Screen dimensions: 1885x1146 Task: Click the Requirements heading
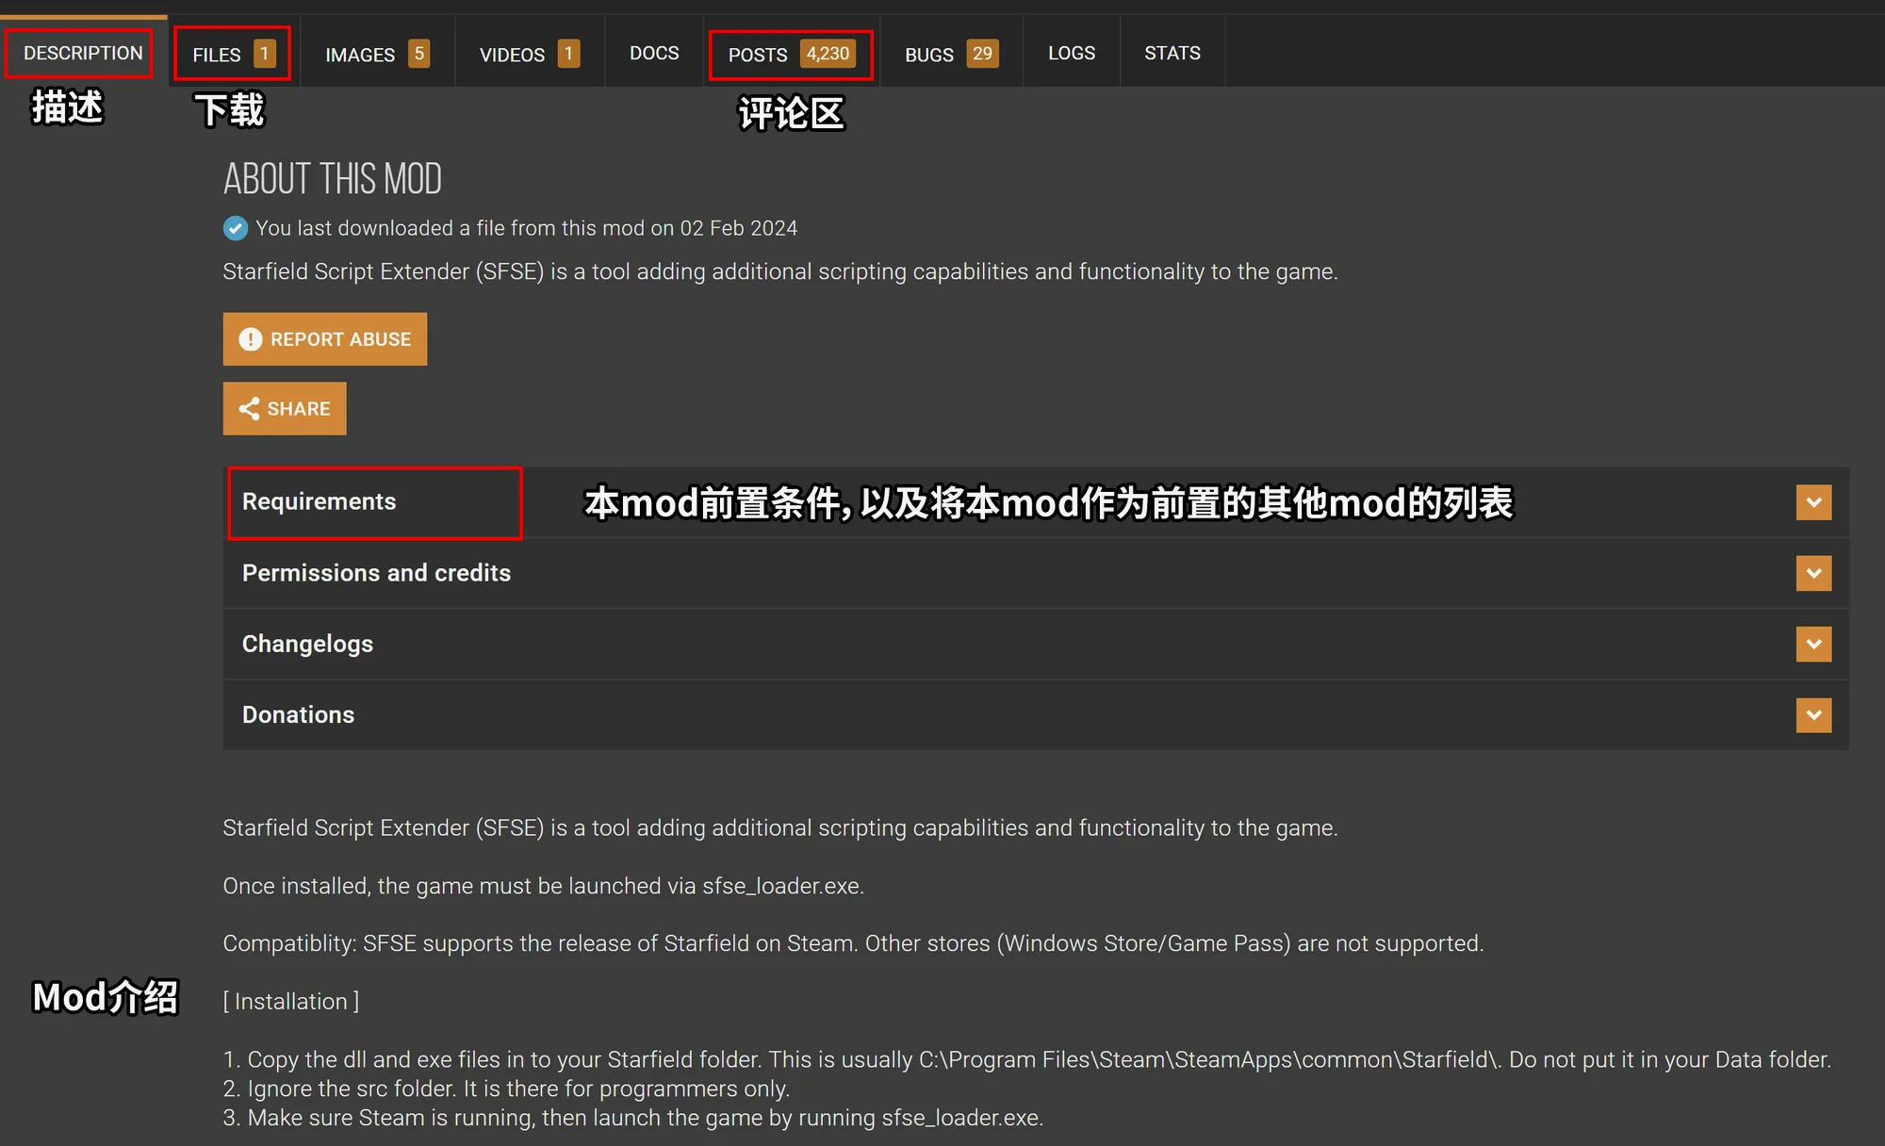pyautogui.click(x=319, y=501)
